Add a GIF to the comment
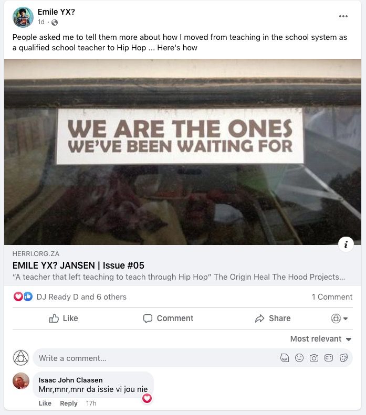The image size is (366, 415). pyautogui.click(x=329, y=358)
